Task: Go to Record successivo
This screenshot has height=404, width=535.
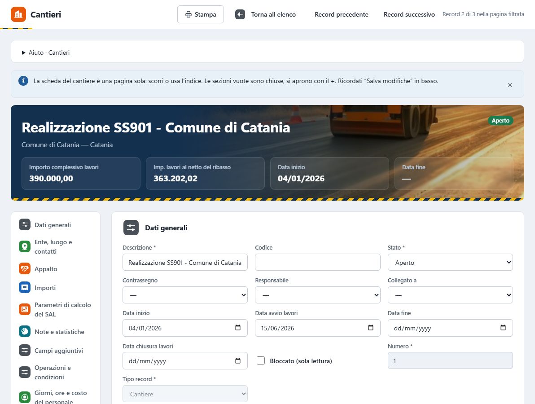Action: (409, 14)
